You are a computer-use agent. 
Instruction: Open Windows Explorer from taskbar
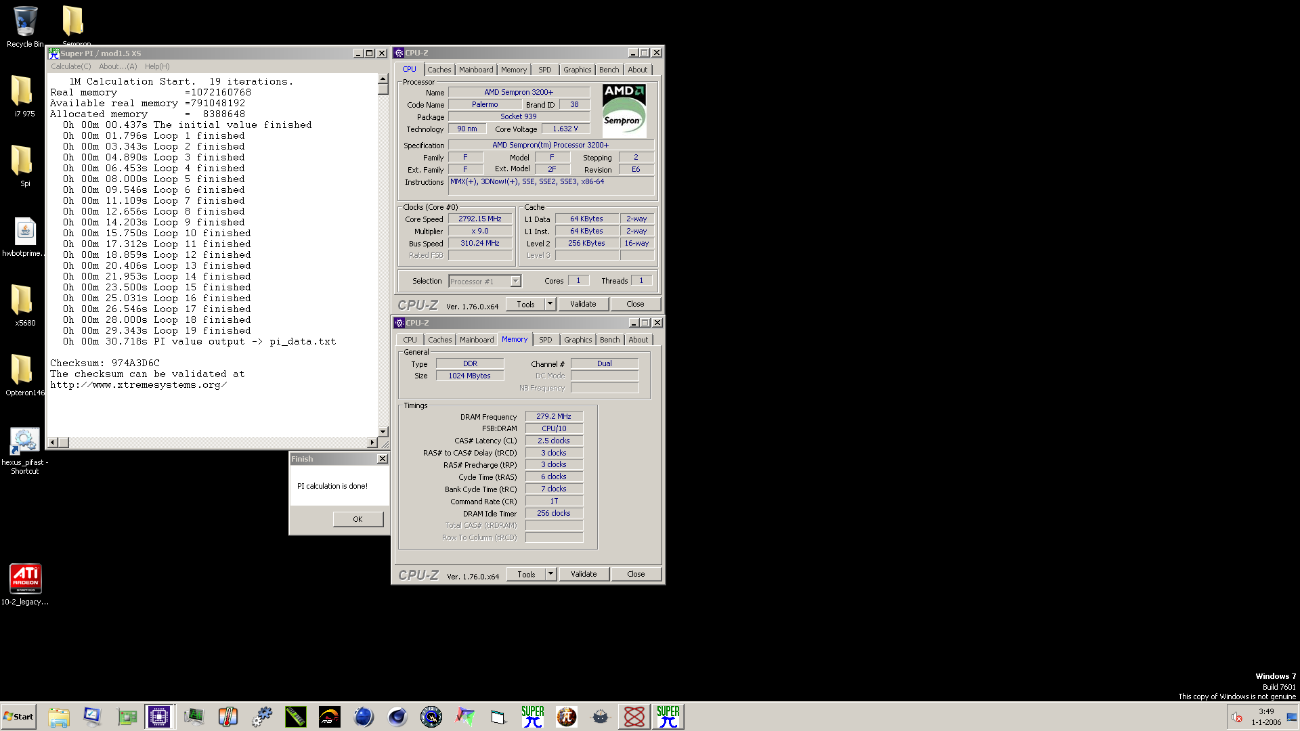coord(59,717)
